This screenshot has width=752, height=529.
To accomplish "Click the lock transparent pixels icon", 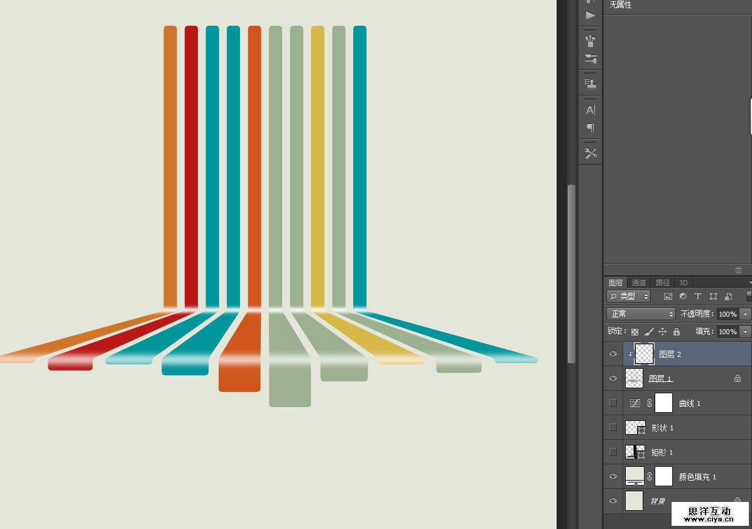I will [635, 332].
